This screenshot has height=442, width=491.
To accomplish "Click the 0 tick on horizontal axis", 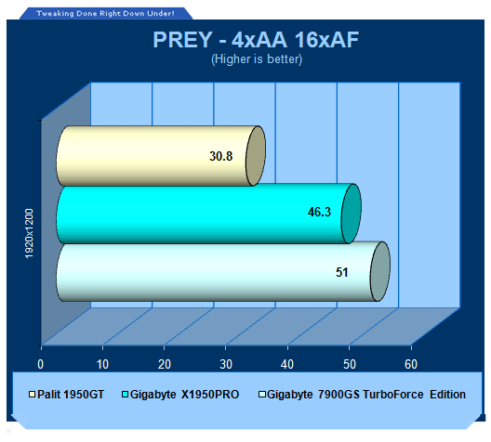I will coord(40,365).
